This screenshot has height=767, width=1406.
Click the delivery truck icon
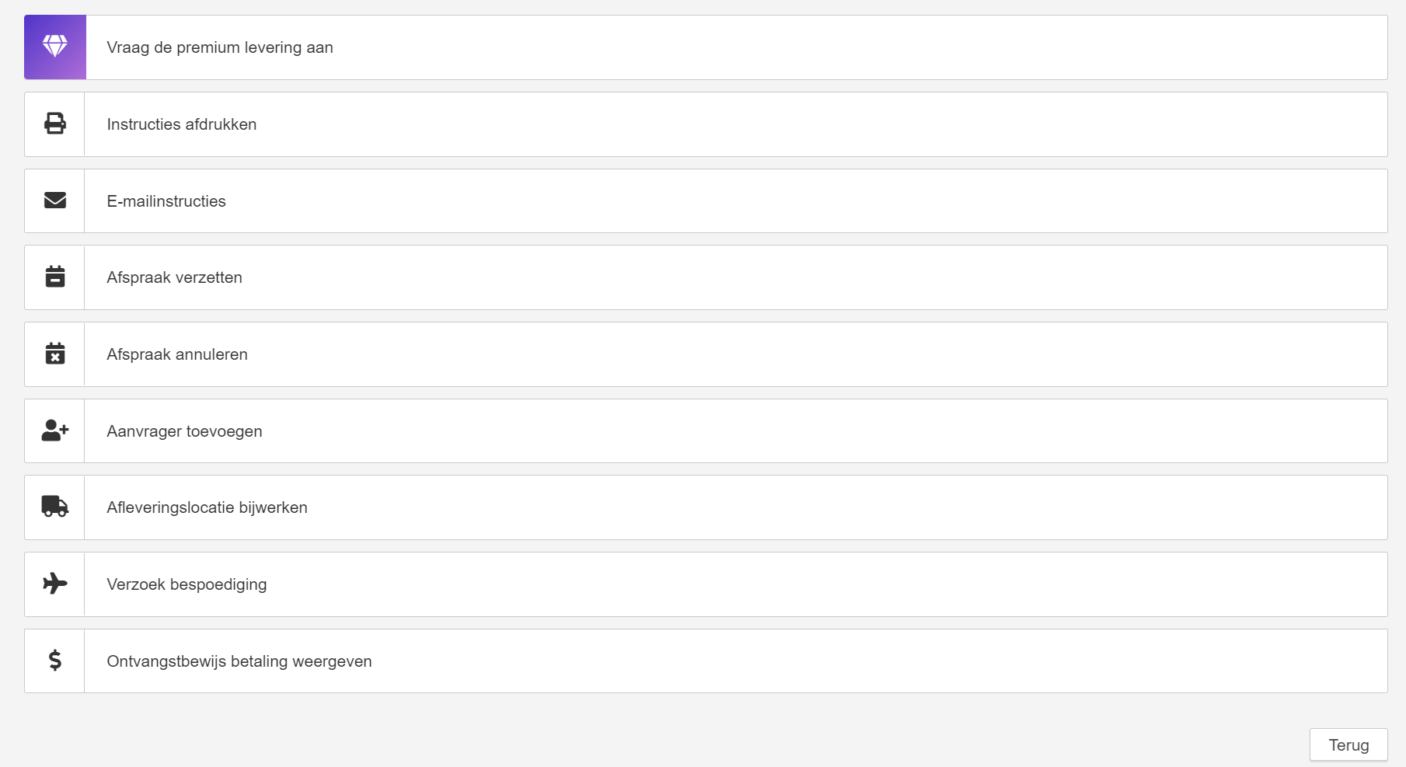[x=55, y=507]
